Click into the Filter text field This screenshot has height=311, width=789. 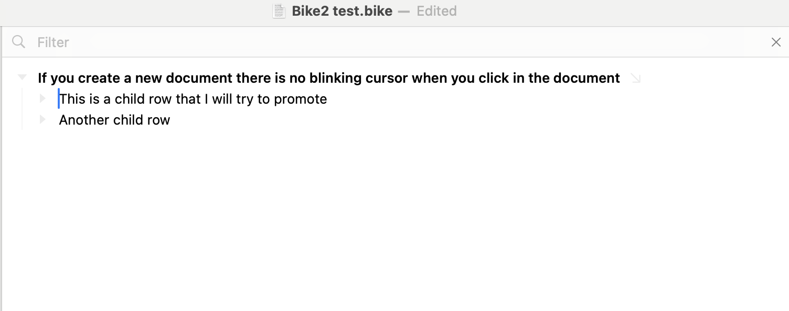tap(367, 42)
